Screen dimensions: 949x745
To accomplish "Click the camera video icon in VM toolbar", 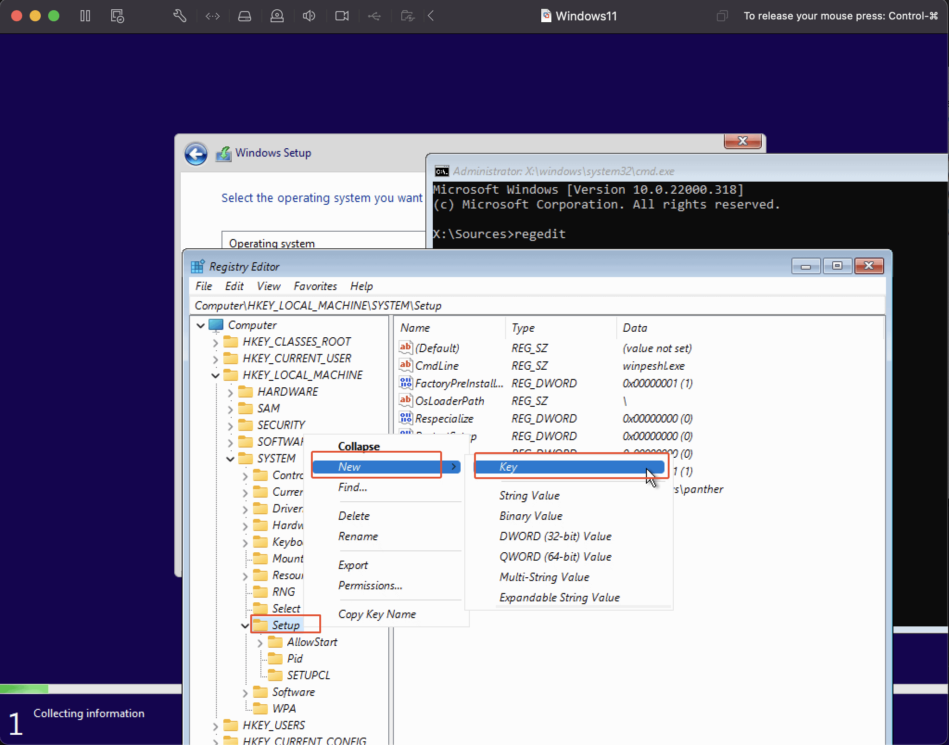I will [342, 16].
